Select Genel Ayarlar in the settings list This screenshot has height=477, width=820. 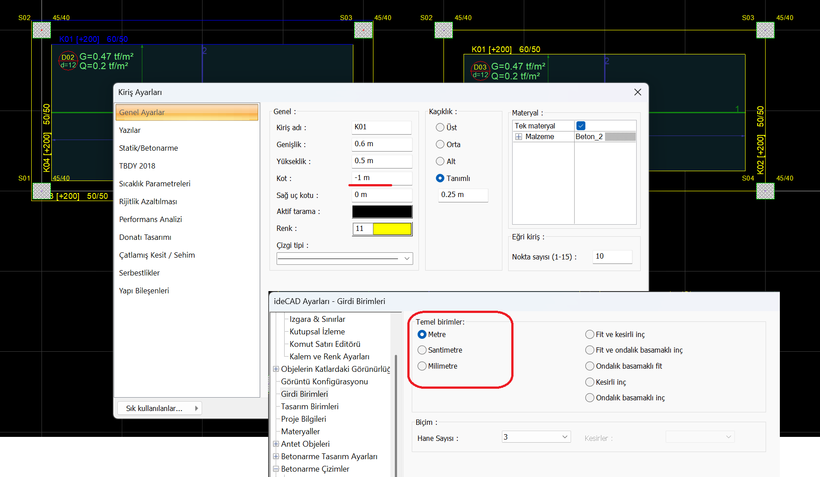pyautogui.click(x=186, y=112)
